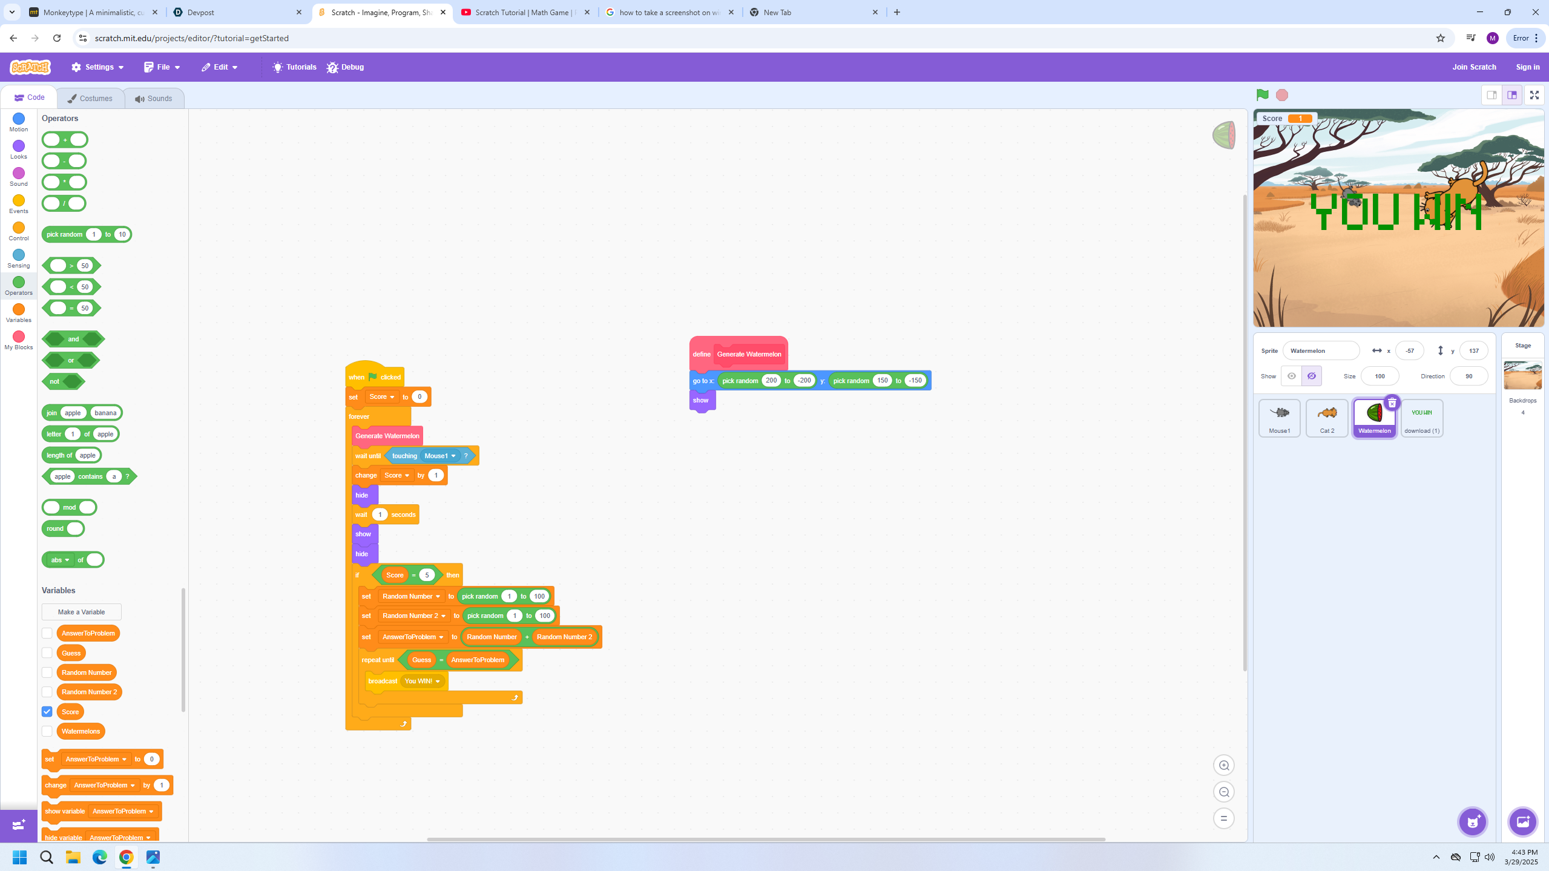Delete the Watermelon sprite with the trash icon

1392,403
